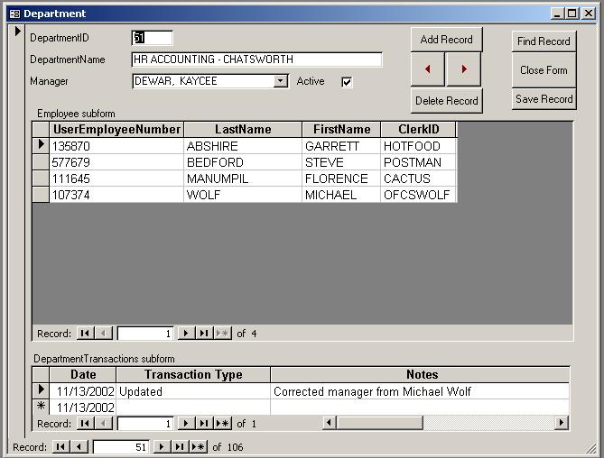The height and width of the screenshot is (458, 604).
Task: Jump to first record in DepartmentTransactions navigator
Action: [85, 424]
